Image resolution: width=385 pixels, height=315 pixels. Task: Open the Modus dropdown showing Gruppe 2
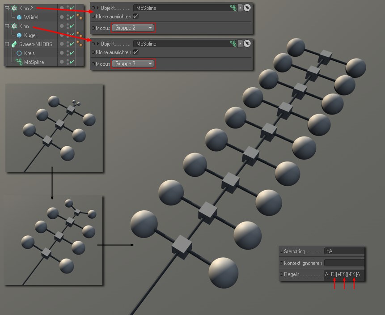click(x=133, y=28)
